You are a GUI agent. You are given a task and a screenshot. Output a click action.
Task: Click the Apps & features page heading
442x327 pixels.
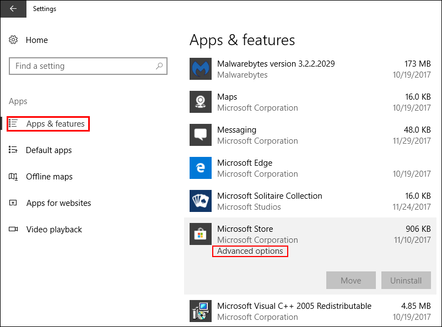(x=242, y=40)
